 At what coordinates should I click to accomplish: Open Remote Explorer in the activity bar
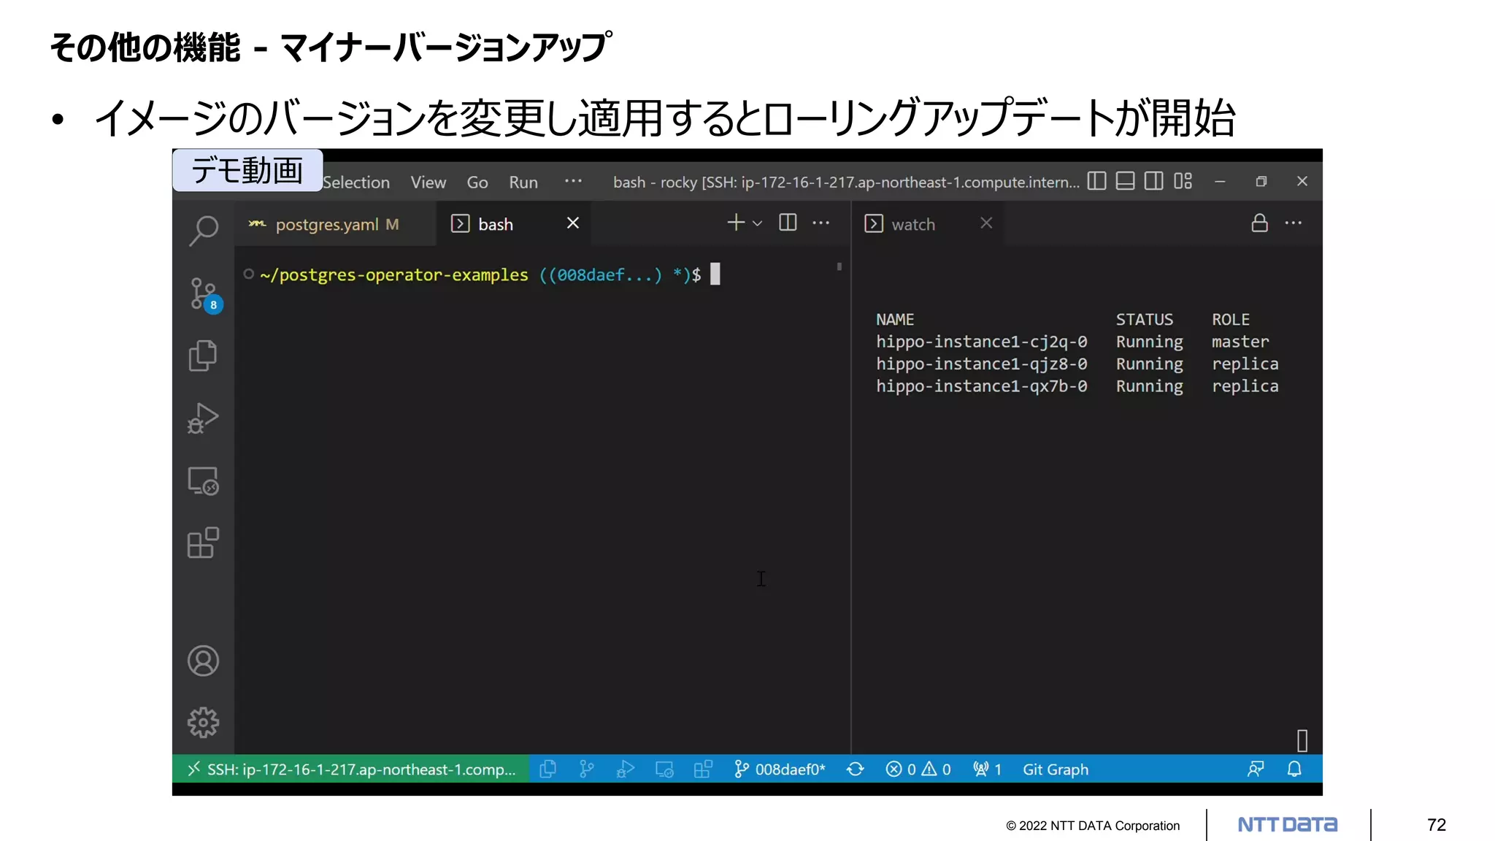(203, 481)
